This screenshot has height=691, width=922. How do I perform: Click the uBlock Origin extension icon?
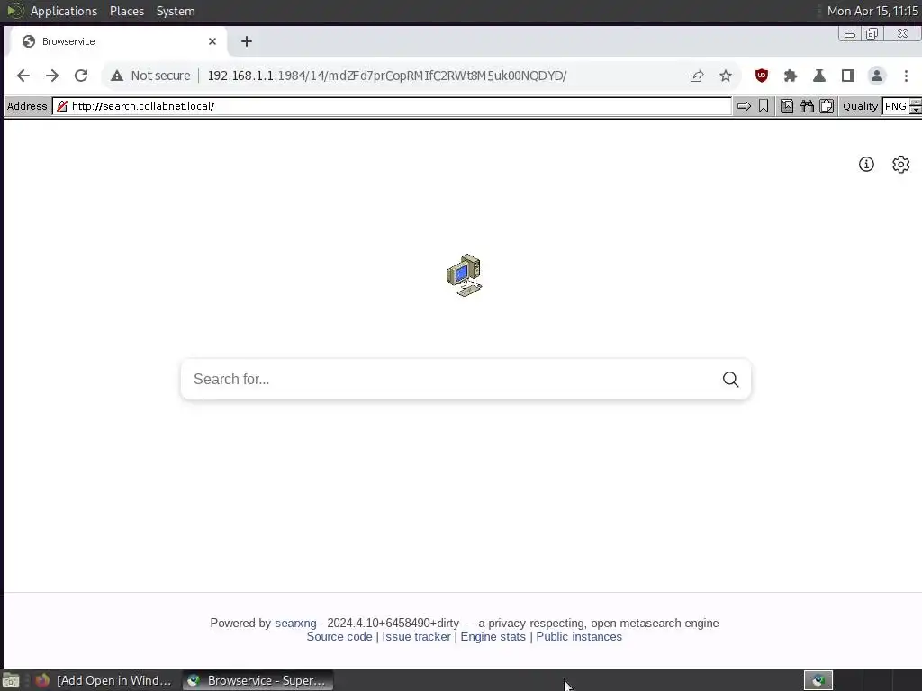pyautogui.click(x=762, y=76)
